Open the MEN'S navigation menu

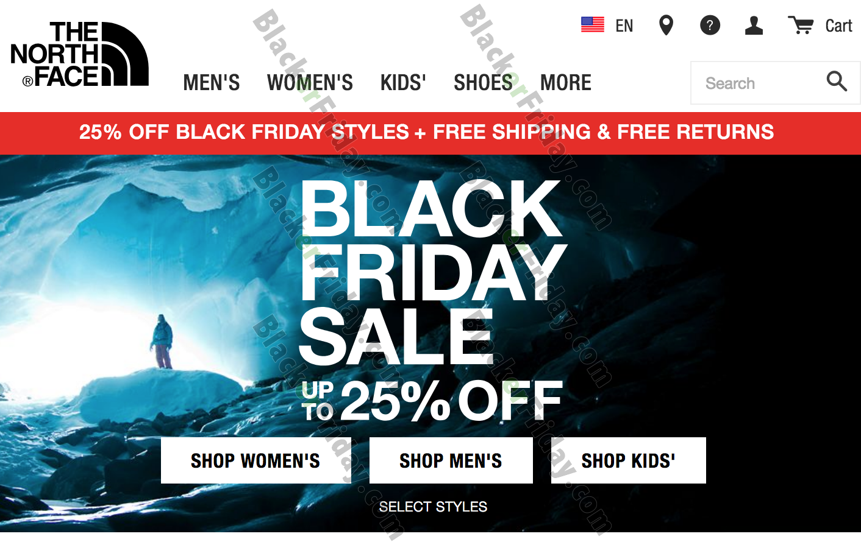[212, 82]
